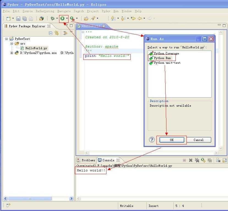Viewport: 228px width, 211px height.
Task: Open the Pydev menu
Action: pos(106,11)
